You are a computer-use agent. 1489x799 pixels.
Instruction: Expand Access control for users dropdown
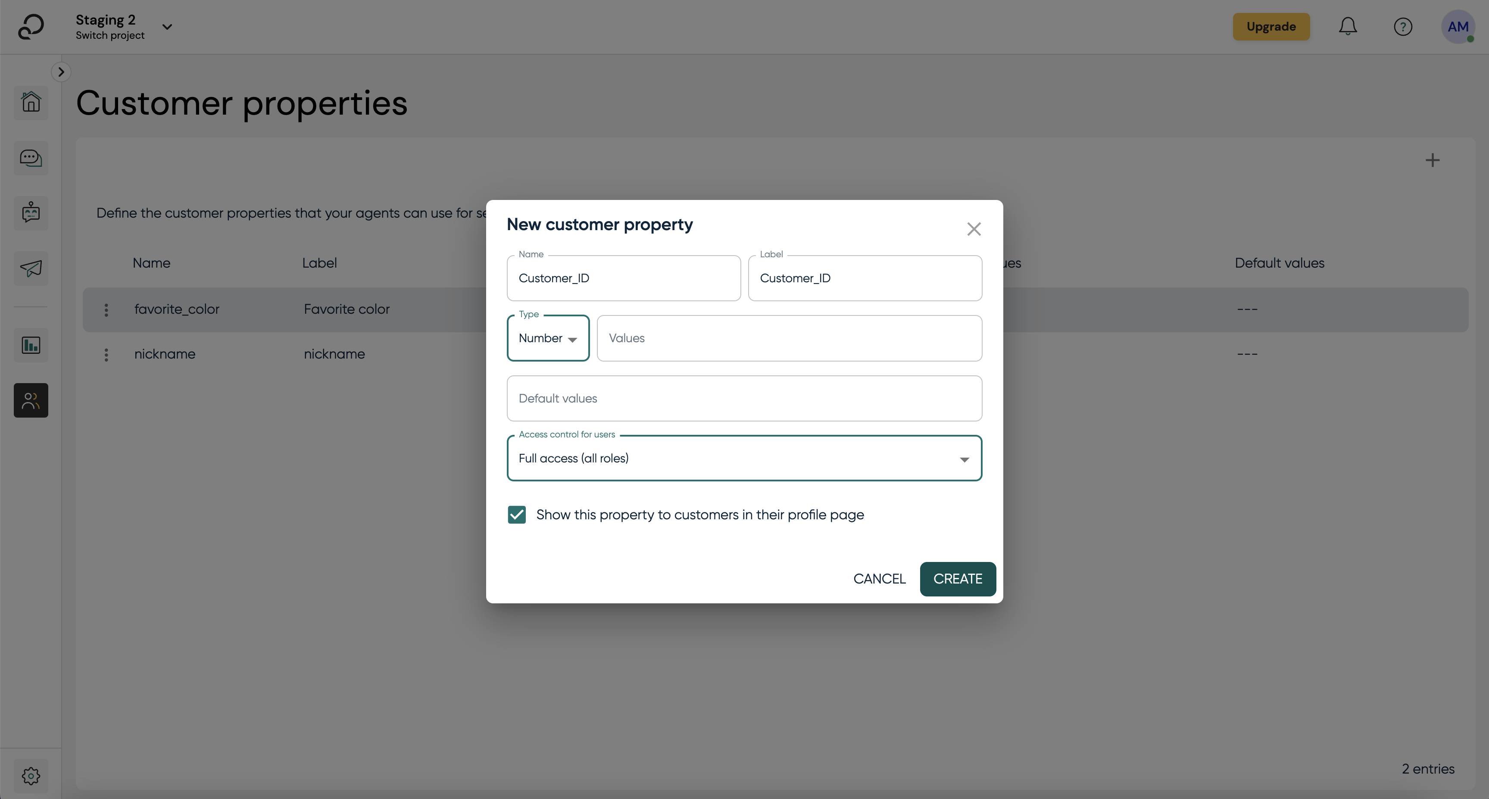744,459
